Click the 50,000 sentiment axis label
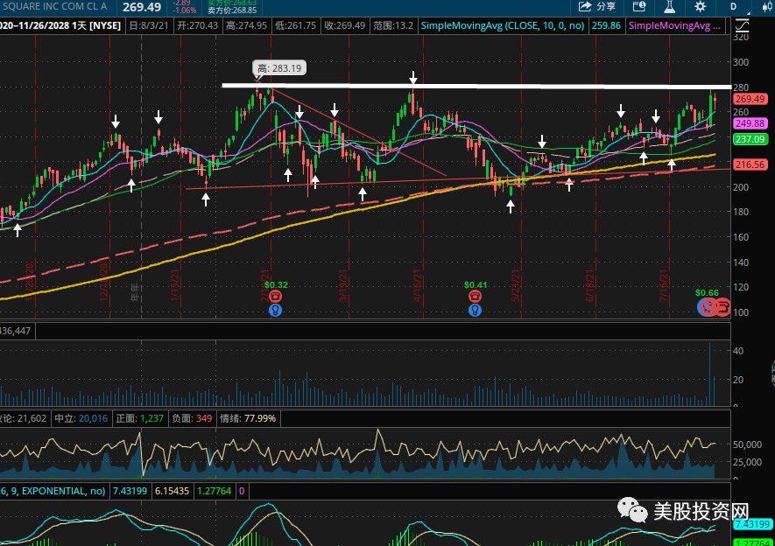 tap(747, 444)
